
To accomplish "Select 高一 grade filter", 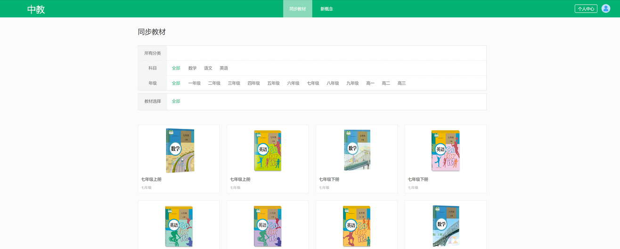I will [370, 83].
